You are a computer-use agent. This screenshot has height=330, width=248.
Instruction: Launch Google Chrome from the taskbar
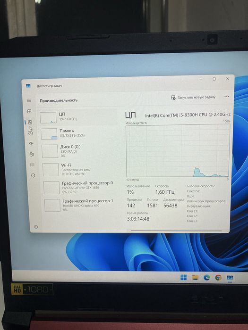click(x=218, y=278)
